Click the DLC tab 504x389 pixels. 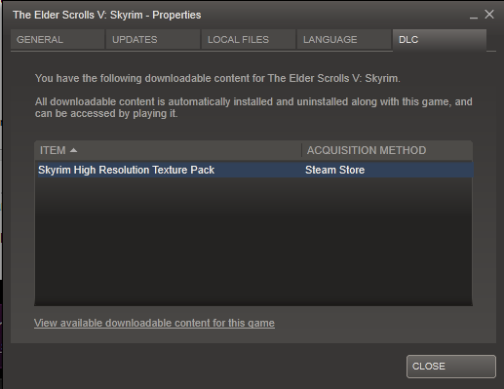[440, 40]
